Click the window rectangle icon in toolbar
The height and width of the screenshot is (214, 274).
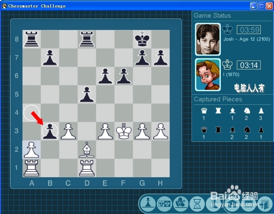248,204
